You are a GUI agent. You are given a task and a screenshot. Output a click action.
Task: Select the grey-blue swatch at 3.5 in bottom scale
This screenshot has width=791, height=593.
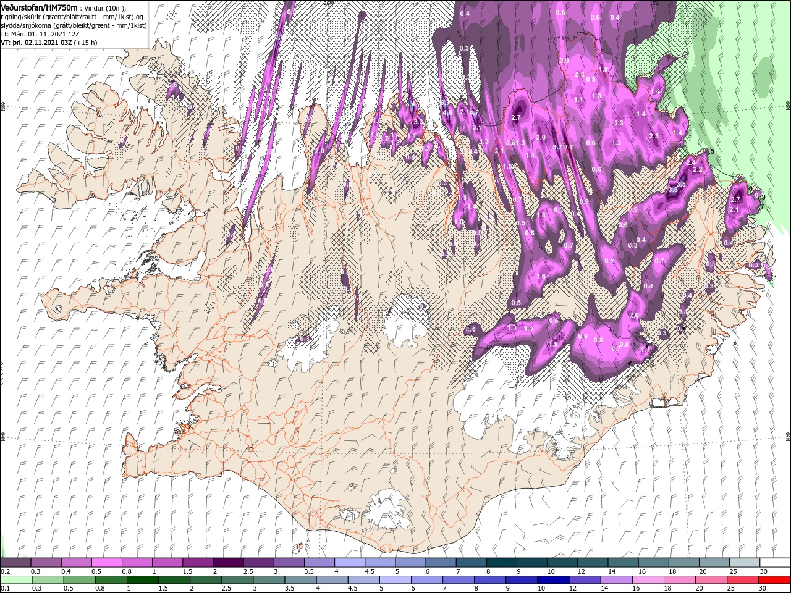tap(300, 580)
